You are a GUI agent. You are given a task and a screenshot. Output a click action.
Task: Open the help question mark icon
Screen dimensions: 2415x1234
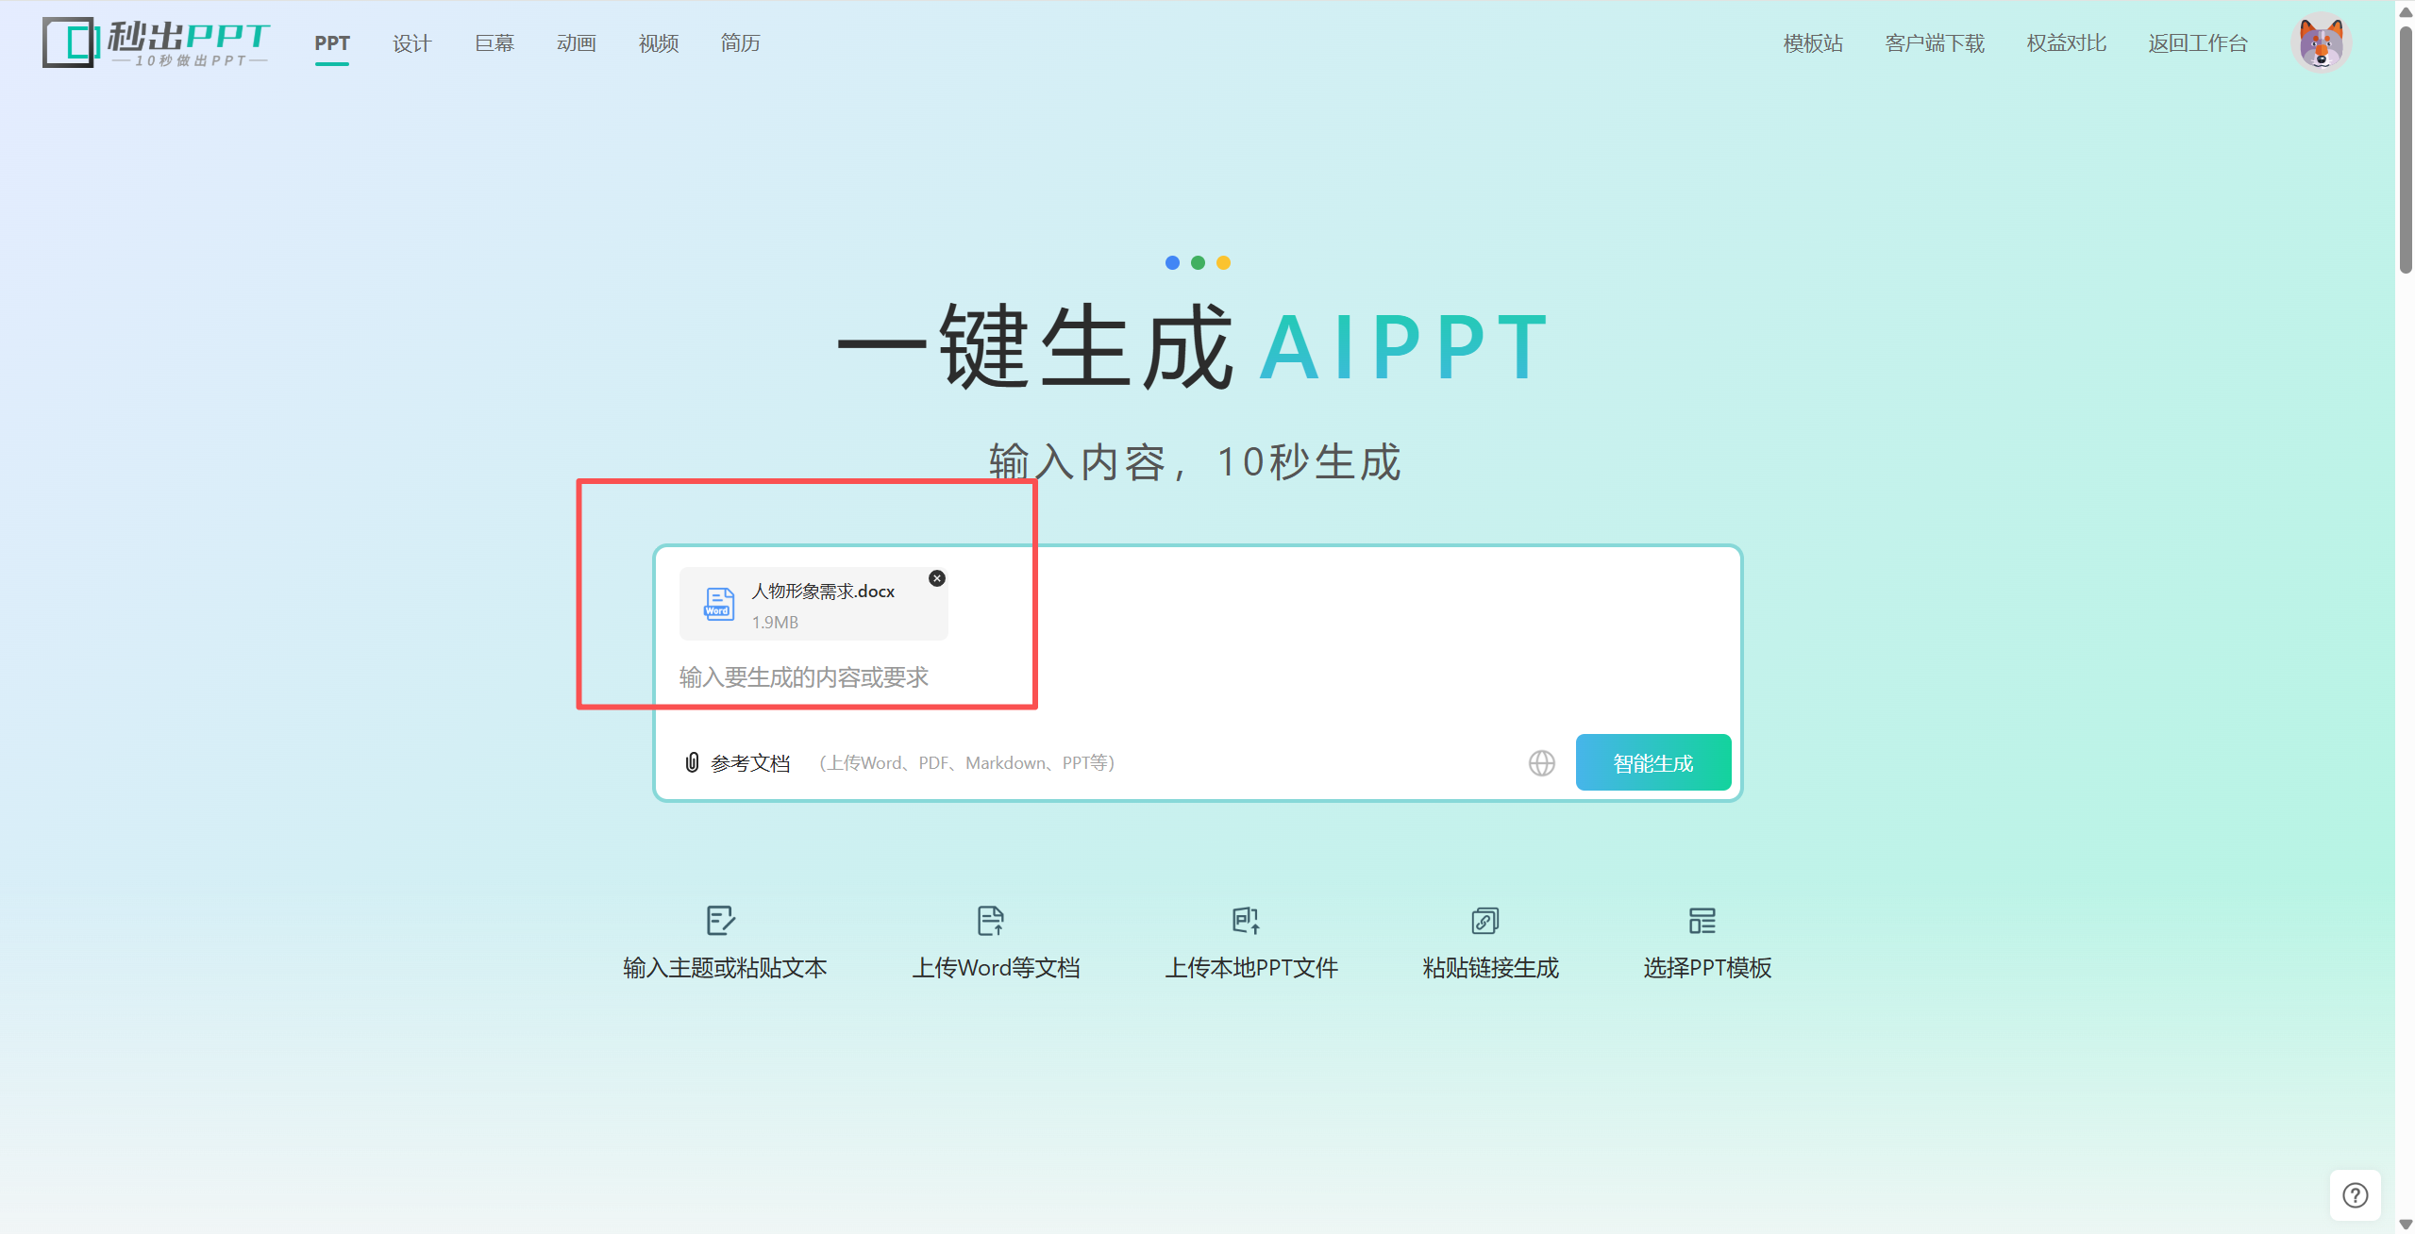(2356, 1194)
